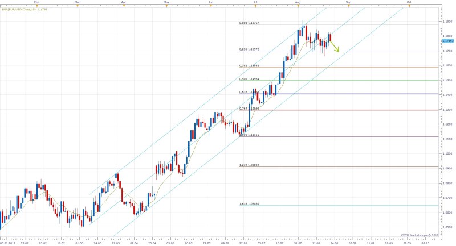Viewport: 456px width, 246px height.
Task: Click the Jun month marker triangle
Action: tap(211, 5)
